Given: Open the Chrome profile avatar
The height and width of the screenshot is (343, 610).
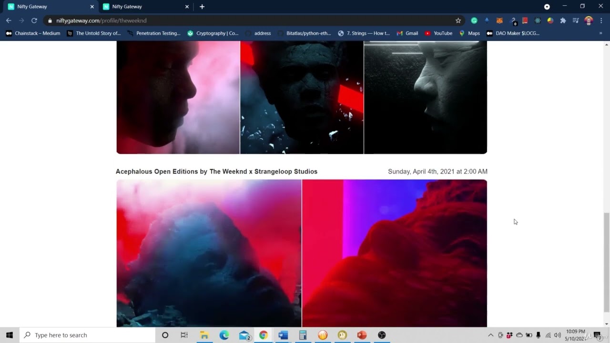Looking at the screenshot, I should [589, 20].
